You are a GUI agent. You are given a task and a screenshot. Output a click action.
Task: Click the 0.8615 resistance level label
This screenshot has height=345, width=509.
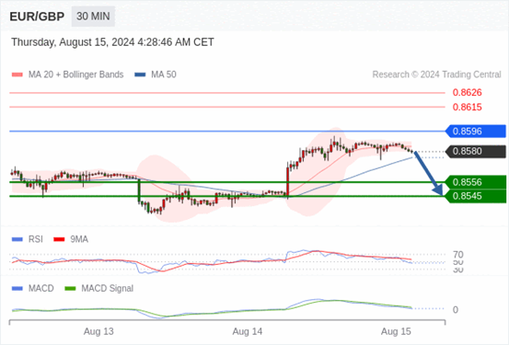pos(468,107)
